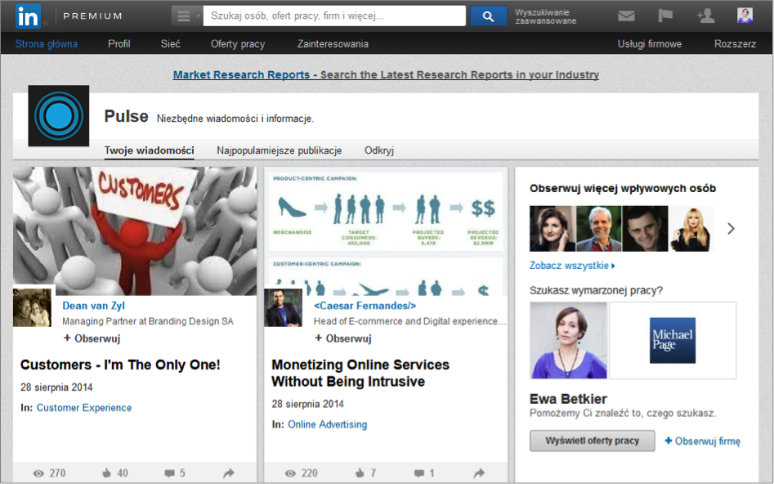The width and height of the screenshot is (774, 484).
Task: Open article Customers - I'm The Only One!
Action: click(120, 365)
